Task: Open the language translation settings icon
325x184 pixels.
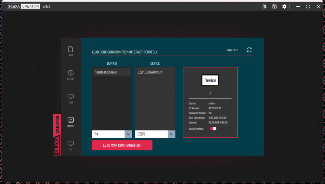Action: [x=264, y=6]
